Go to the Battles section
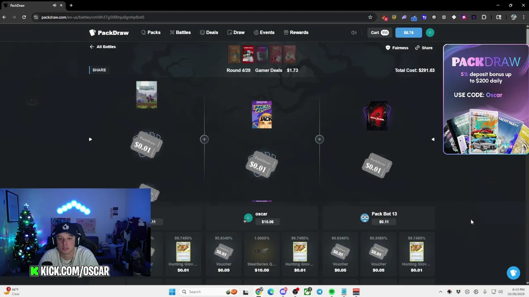The width and height of the screenshot is (529, 297). point(180,32)
